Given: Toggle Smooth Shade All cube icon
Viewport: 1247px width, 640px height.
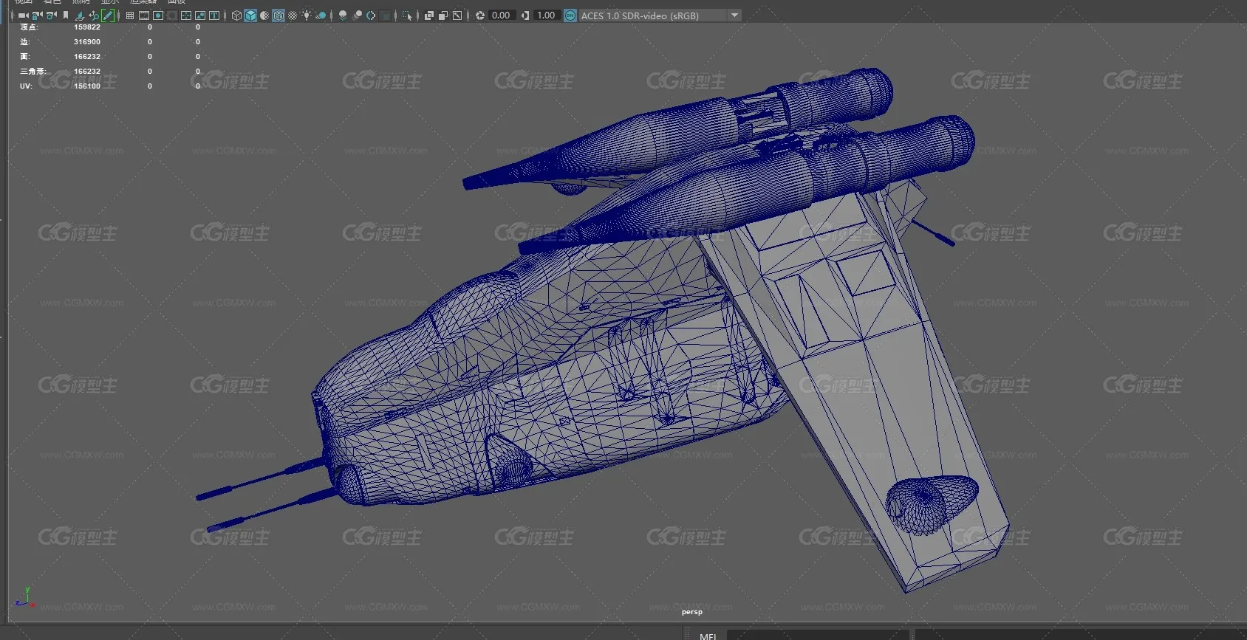Looking at the screenshot, I should click(x=250, y=16).
